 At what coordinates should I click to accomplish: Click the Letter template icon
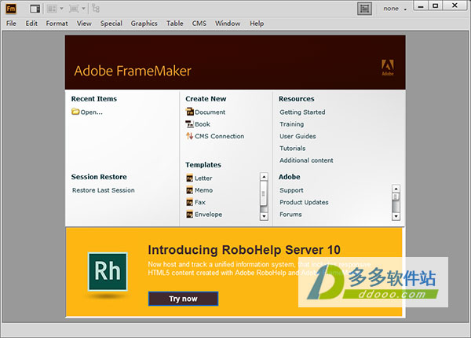pyautogui.click(x=189, y=178)
